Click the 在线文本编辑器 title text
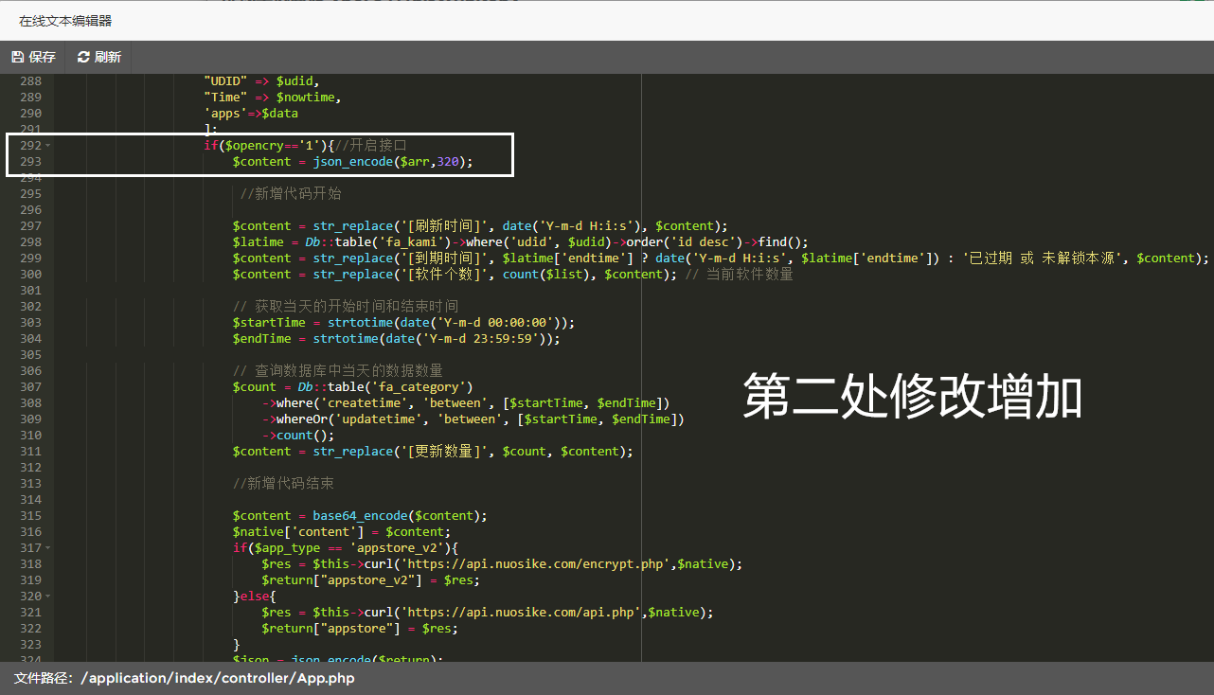The height and width of the screenshot is (695, 1214). 65,20
